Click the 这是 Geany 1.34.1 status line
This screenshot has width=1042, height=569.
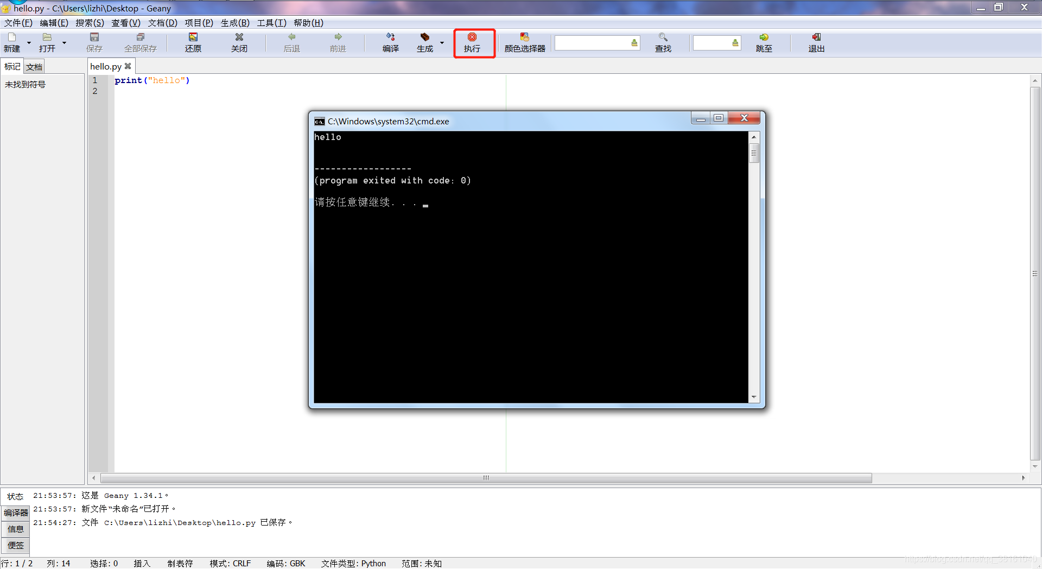click(101, 495)
